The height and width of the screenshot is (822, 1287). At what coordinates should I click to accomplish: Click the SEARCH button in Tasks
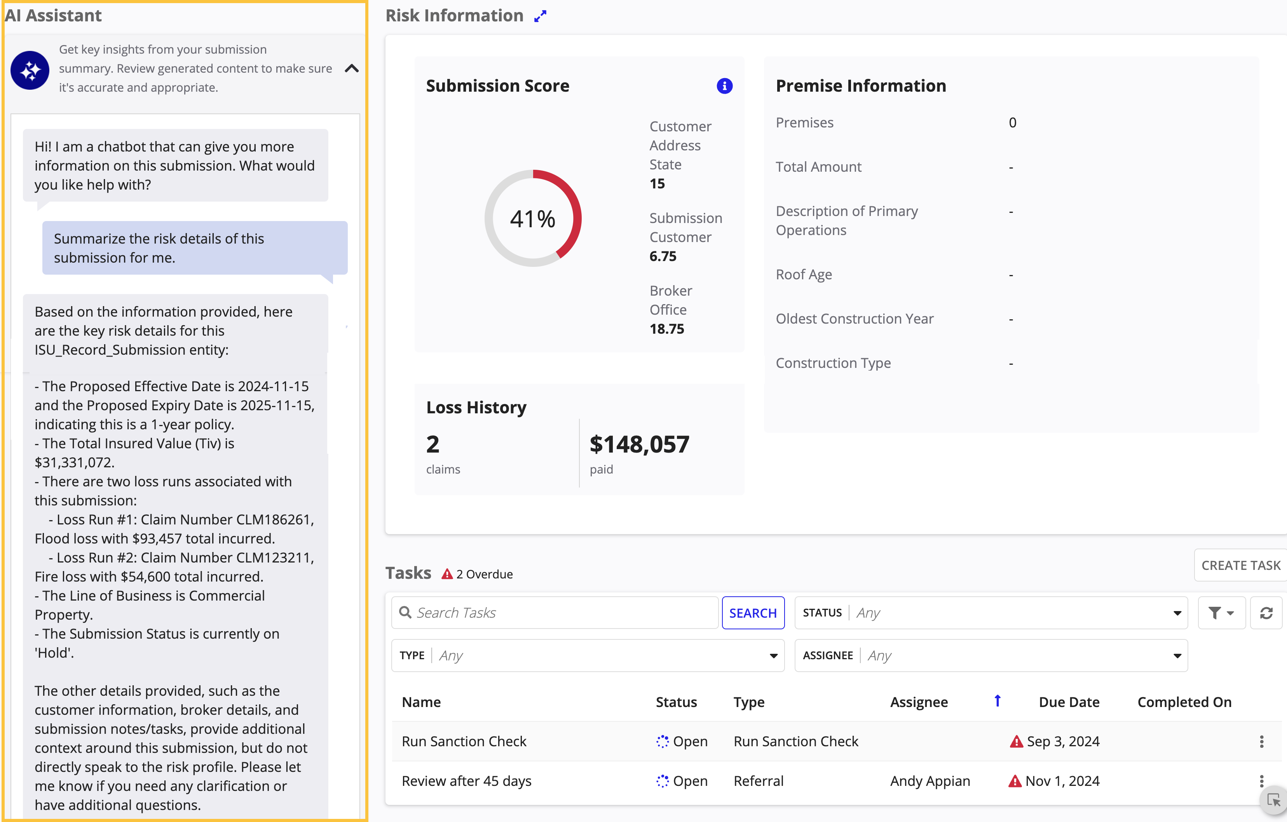tap(752, 612)
